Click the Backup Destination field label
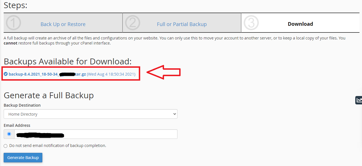Screen dimensions: 362x166 (22, 105)
